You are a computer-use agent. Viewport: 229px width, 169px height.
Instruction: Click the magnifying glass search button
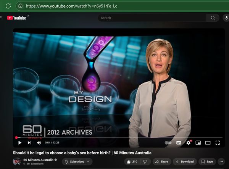pos(213,18)
